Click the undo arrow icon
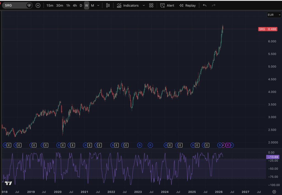Image resolution: width=282 pixels, height=195 pixels. (x=205, y=6)
